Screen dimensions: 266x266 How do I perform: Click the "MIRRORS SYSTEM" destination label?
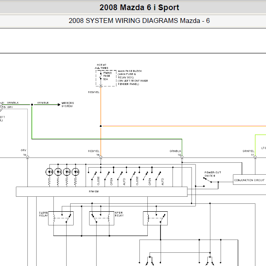click(x=67, y=105)
